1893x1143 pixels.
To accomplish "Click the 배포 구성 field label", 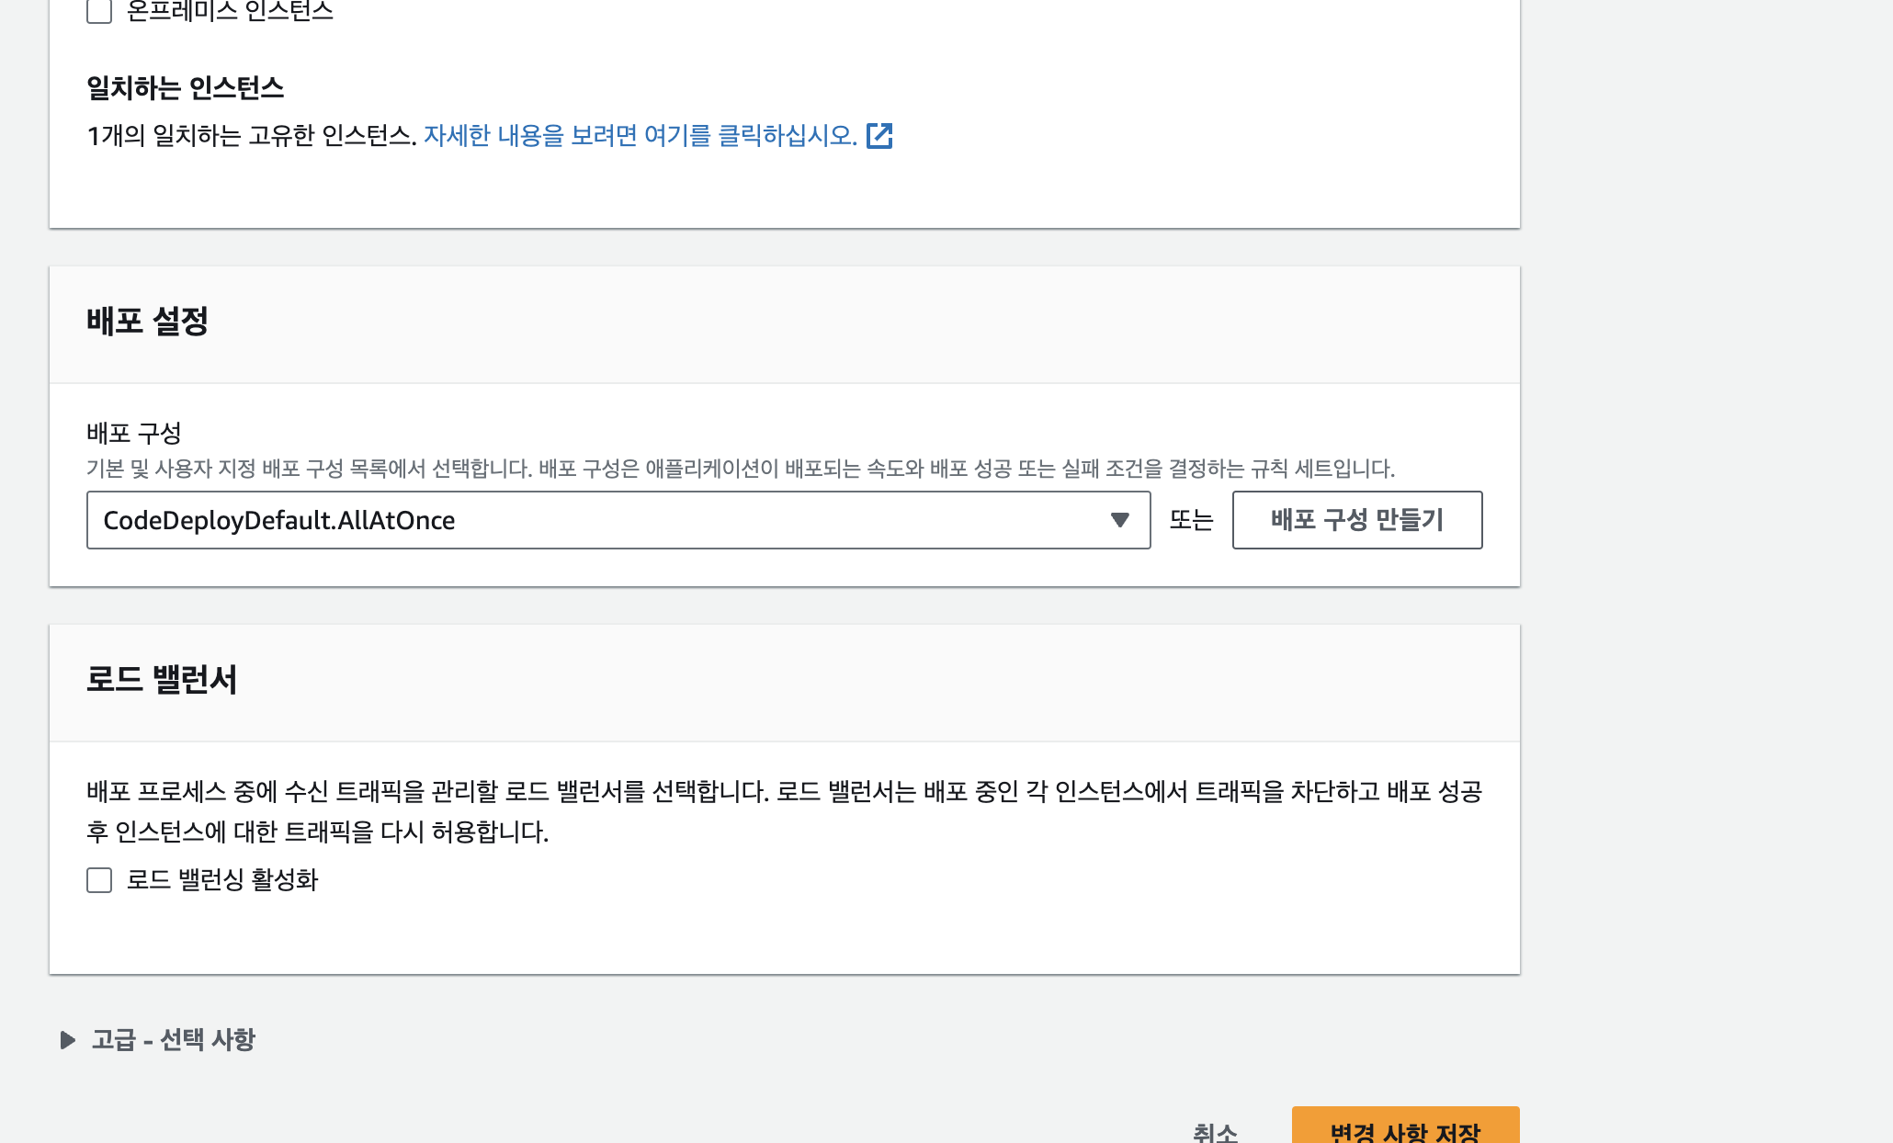I will coord(134,433).
